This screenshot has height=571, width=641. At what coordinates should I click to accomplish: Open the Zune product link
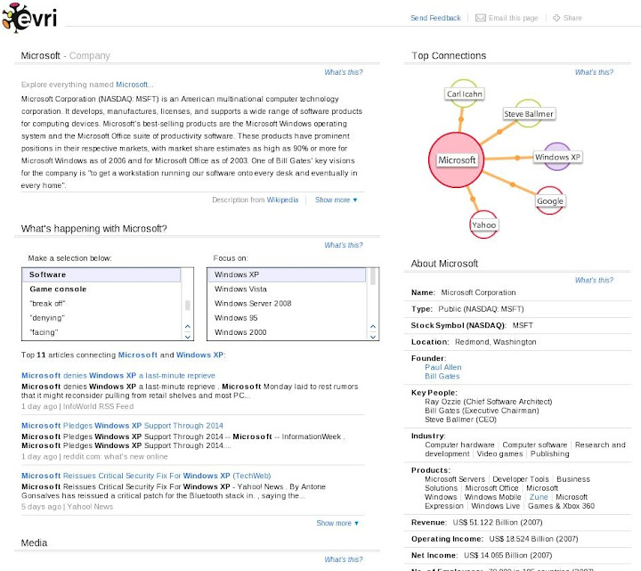click(x=539, y=497)
